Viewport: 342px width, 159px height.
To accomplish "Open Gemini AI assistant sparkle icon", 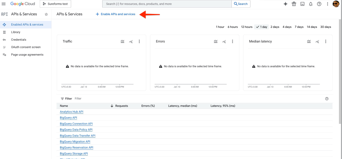I will coord(285,4).
